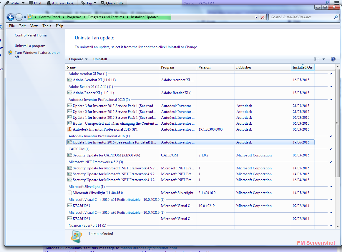The width and height of the screenshot is (342, 252).
Task: Open the recent pages dropdown arrow
Action: click(25, 17)
